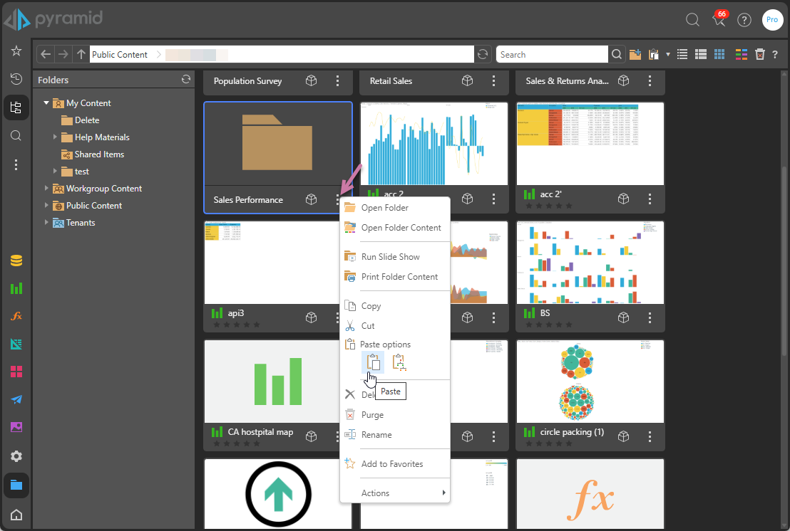Open the Recent history panel icon
The image size is (790, 531).
pos(16,79)
